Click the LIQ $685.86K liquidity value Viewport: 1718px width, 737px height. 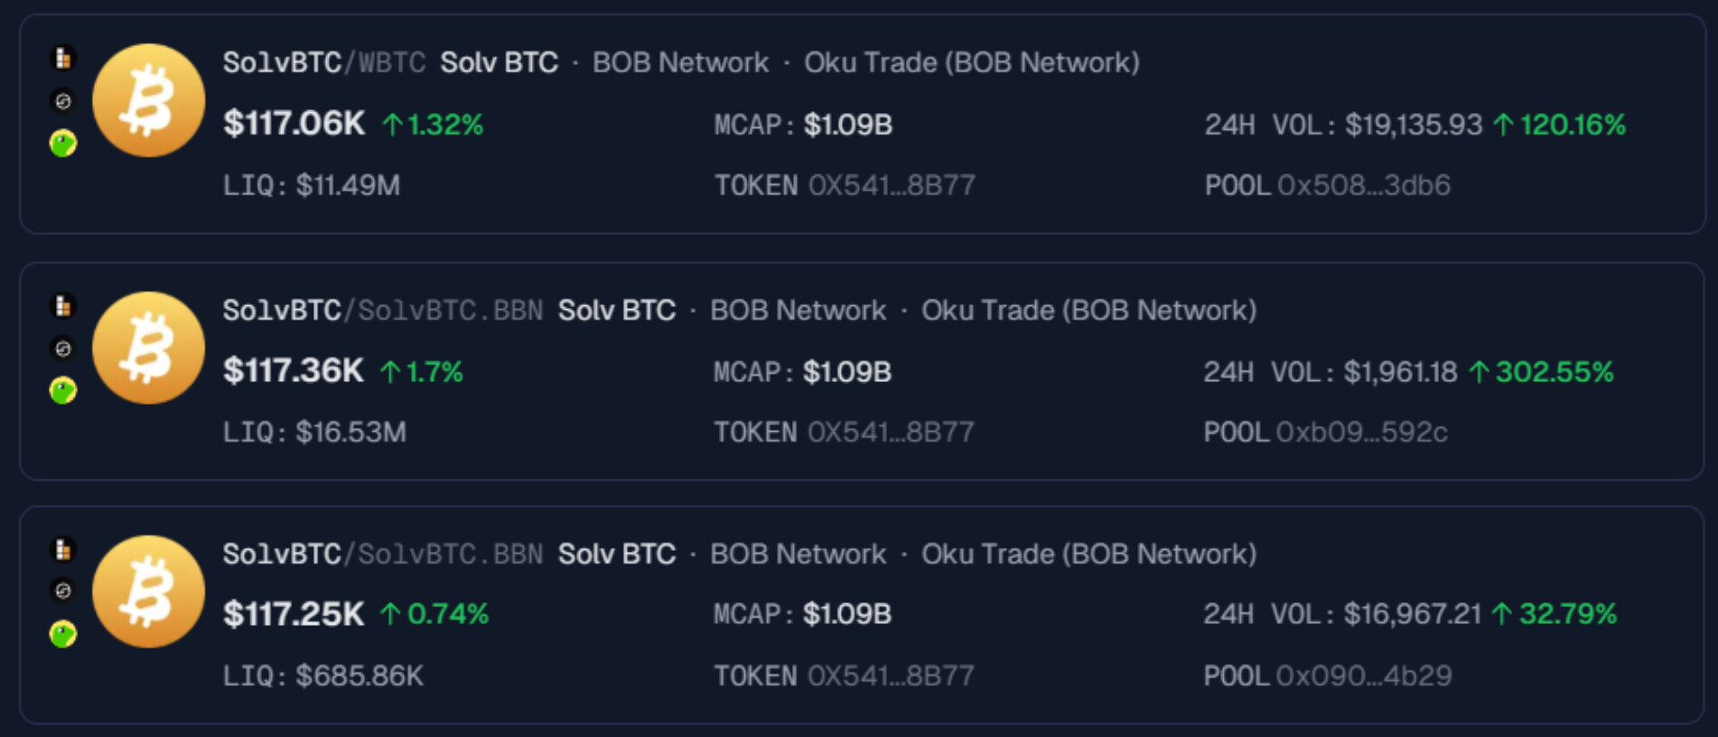359,676
